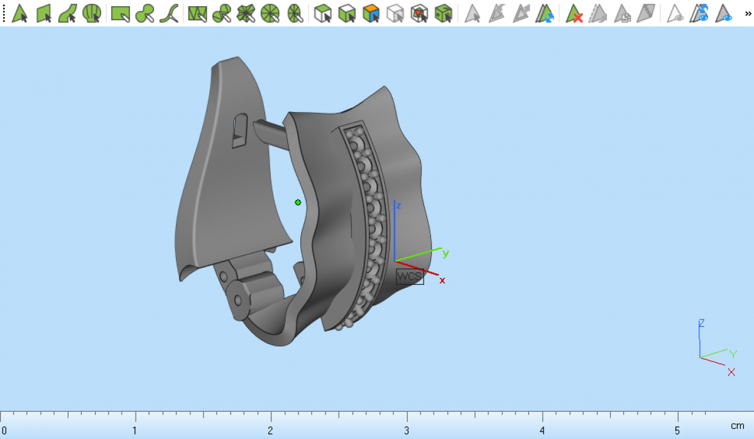
Task: Delete marked triangles with red X icon
Action: click(x=574, y=13)
